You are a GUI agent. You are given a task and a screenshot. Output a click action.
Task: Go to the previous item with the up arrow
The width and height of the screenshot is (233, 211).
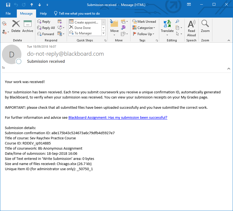click(32, 5)
